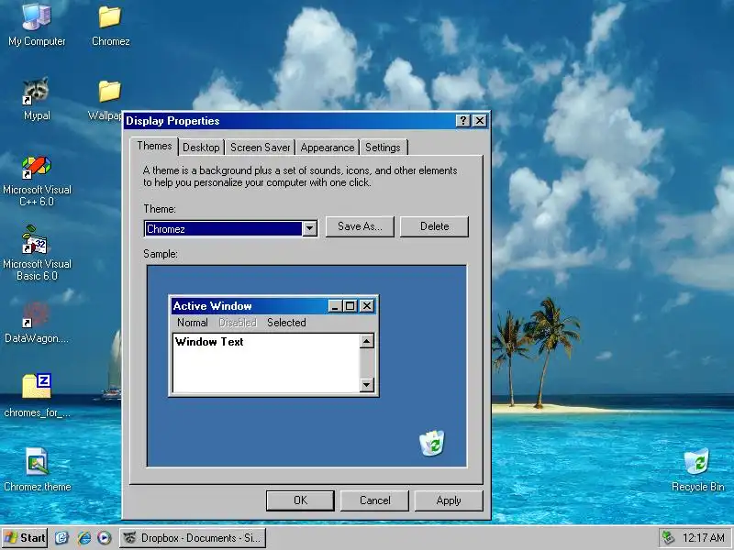The width and height of the screenshot is (734, 550).
Task: Click the Recycle Bin in the theme sample preview
Action: tap(431, 443)
